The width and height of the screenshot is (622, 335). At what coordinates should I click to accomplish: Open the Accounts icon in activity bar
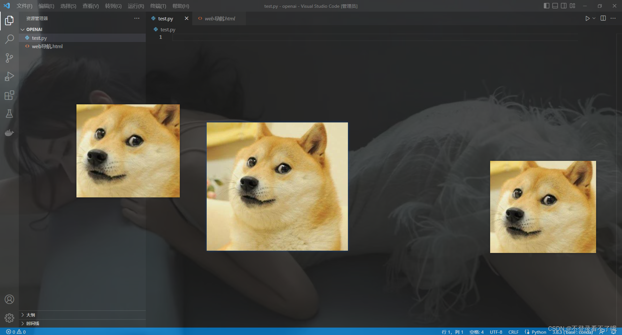click(9, 299)
